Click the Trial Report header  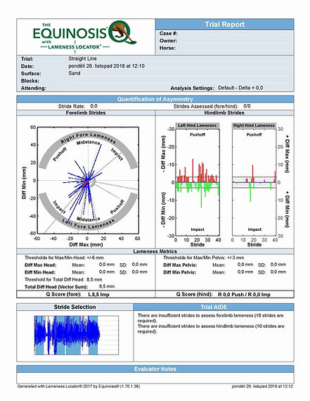click(225, 25)
